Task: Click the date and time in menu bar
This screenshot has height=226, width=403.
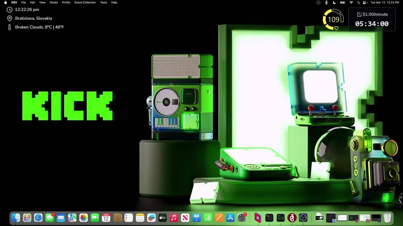Action: [x=385, y=3]
